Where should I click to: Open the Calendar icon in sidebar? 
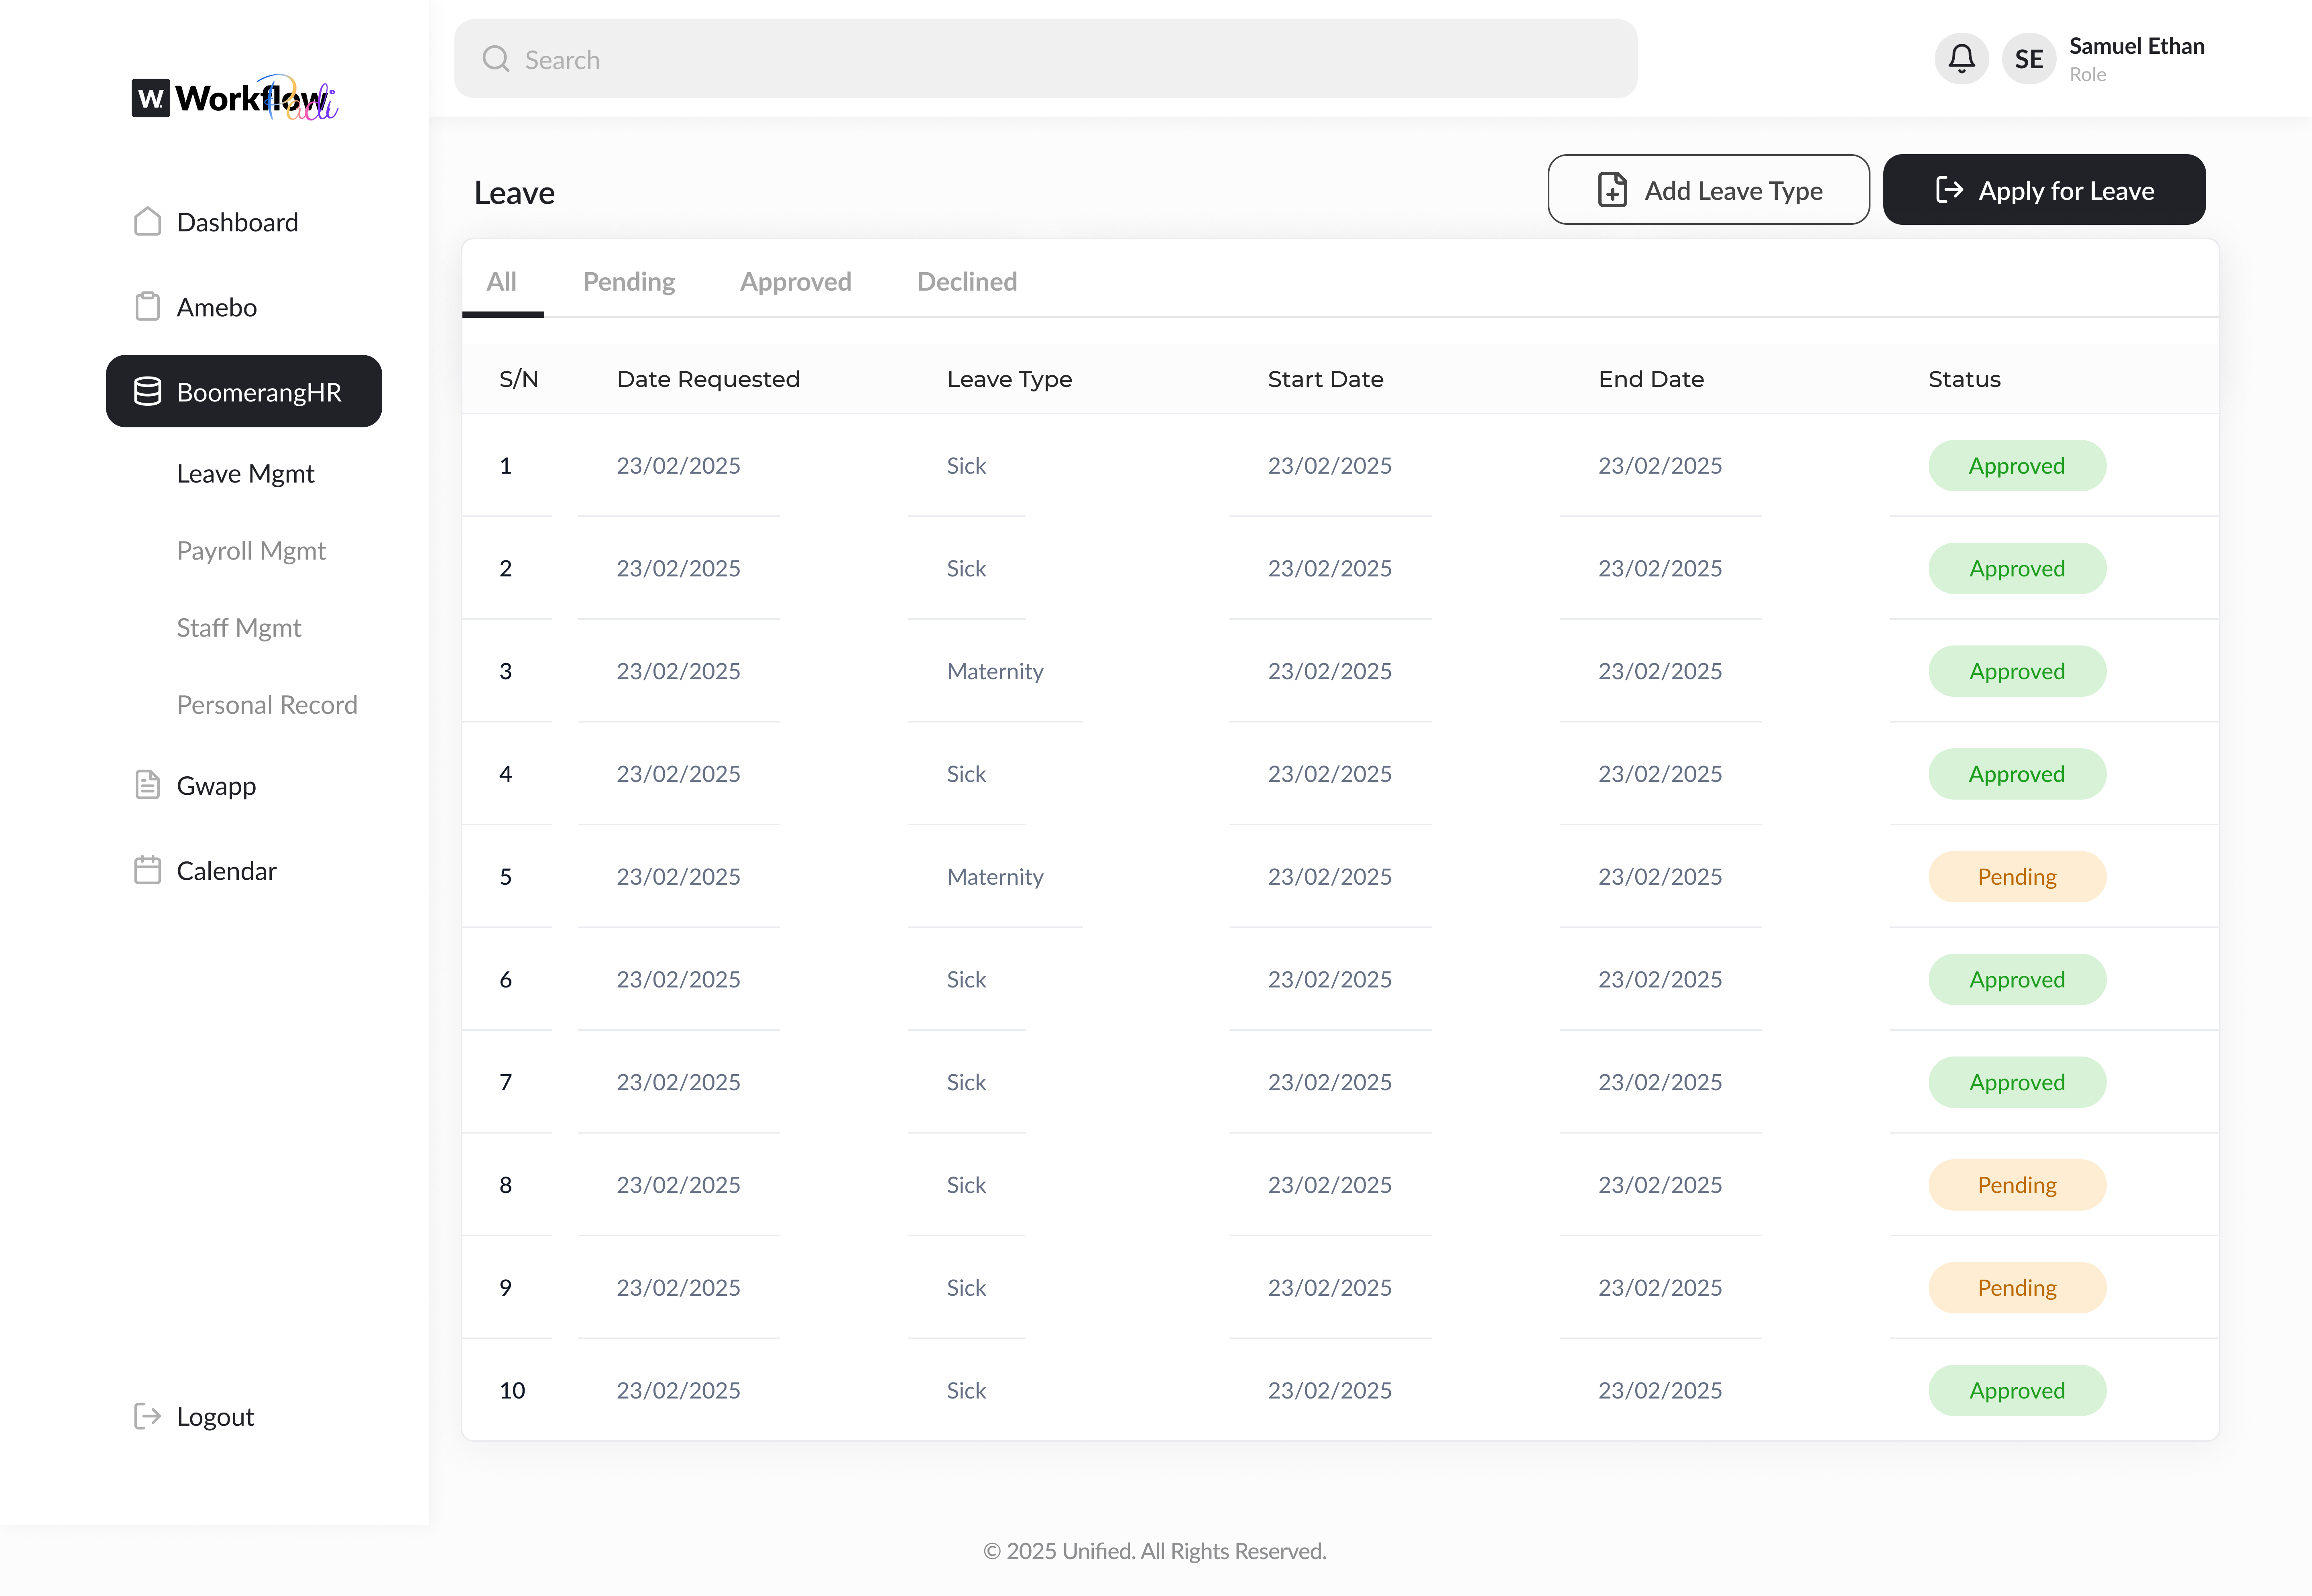[x=148, y=869]
